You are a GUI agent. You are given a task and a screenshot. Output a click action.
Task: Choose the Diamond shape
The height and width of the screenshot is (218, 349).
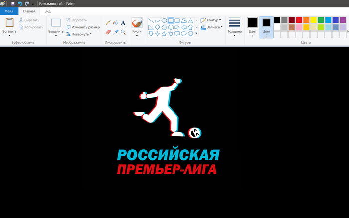coord(158,27)
